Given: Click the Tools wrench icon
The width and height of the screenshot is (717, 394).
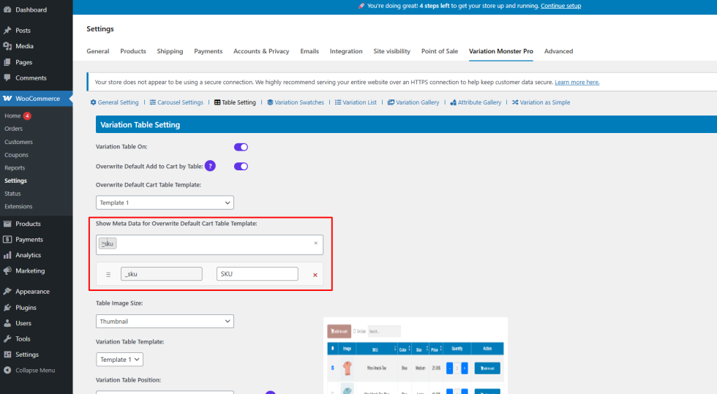Looking at the screenshot, I should pyautogui.click(x=7, y=338).
